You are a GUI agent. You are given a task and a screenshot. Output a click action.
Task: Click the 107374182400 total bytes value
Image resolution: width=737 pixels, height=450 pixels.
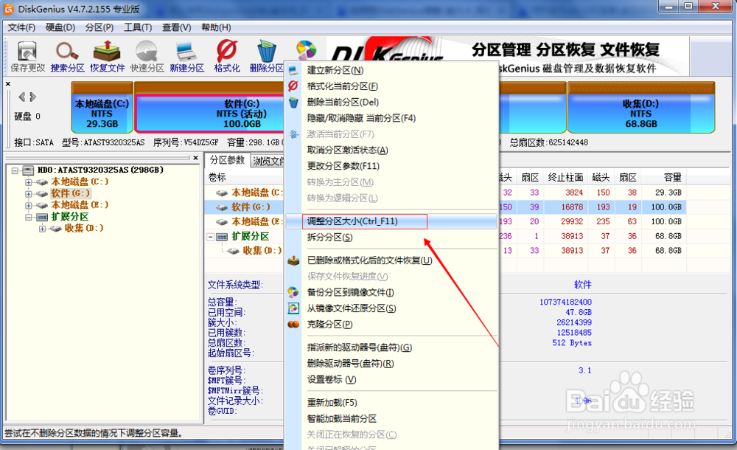coord(565,302)
